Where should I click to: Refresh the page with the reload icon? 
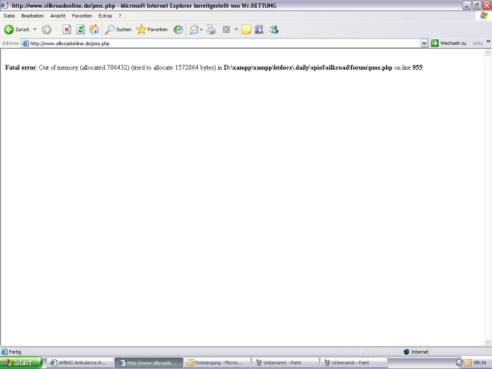click(x=80, y=29)
